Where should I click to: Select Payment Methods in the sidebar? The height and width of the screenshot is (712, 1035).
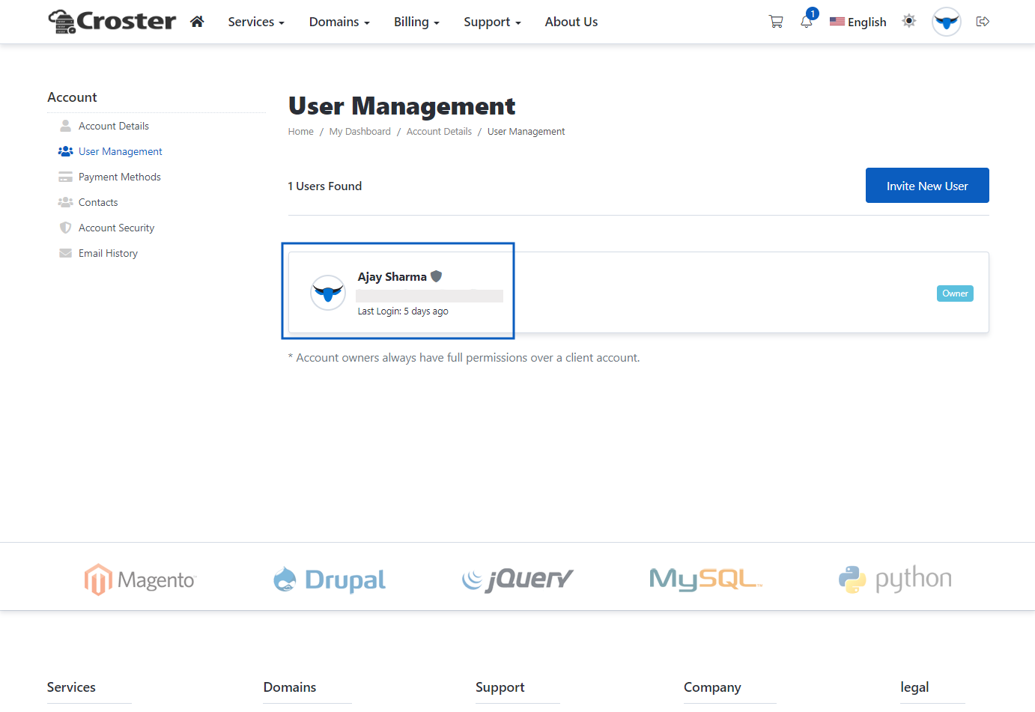click(120, 177)
